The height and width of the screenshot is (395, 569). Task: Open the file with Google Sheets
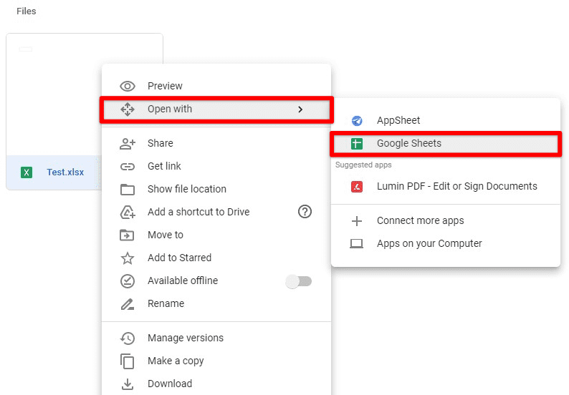(x=446, y=144)
